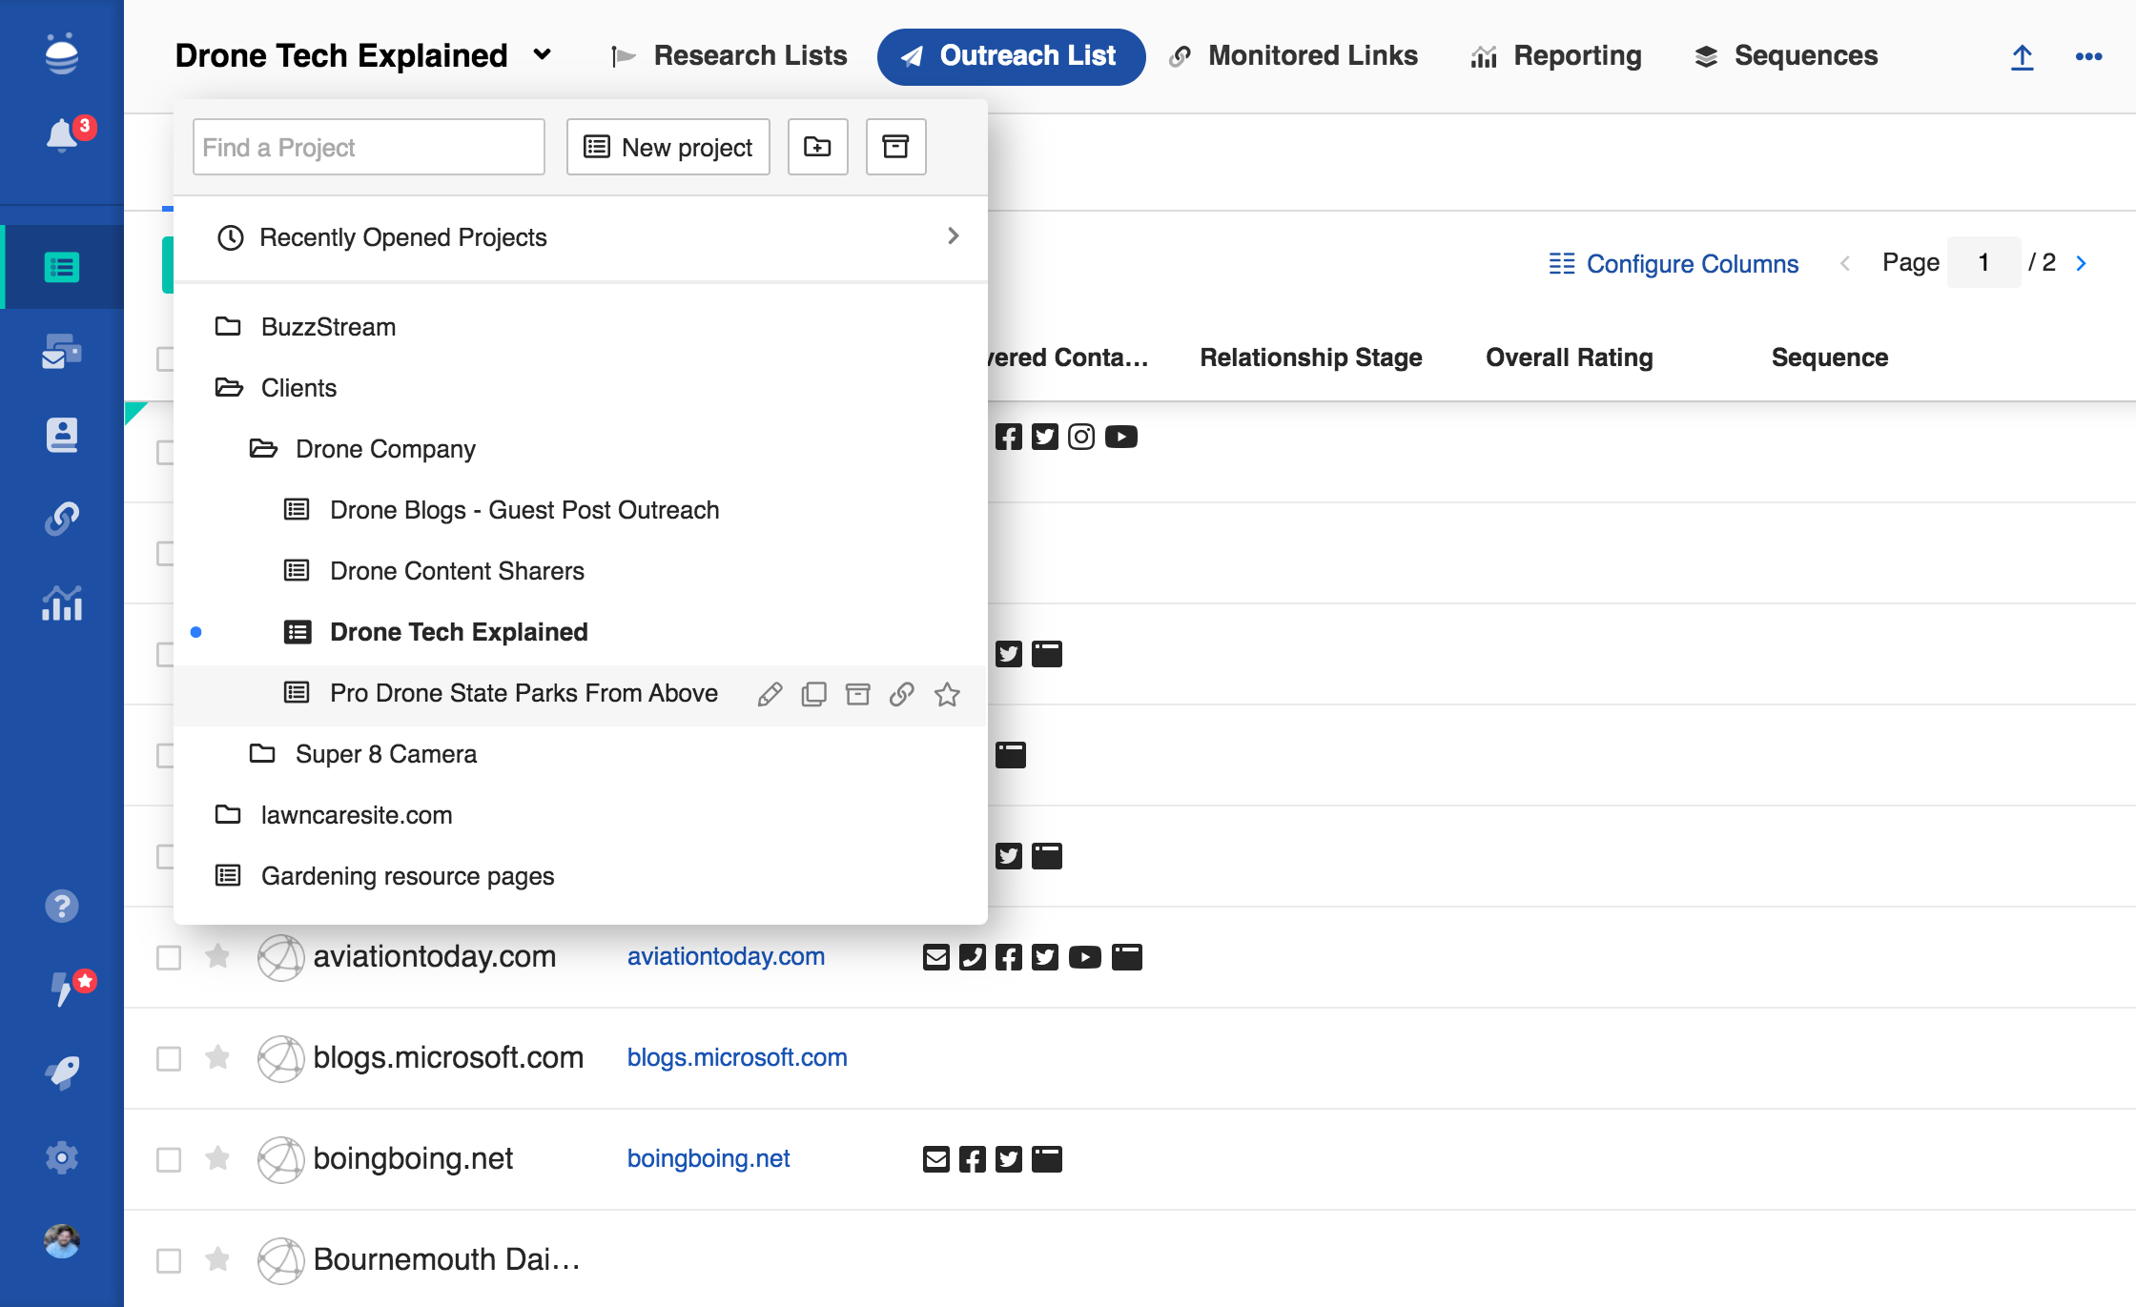Open the Monitored Links tab
Screen dimensions: 2136x1307
(x=1294, y=56)
